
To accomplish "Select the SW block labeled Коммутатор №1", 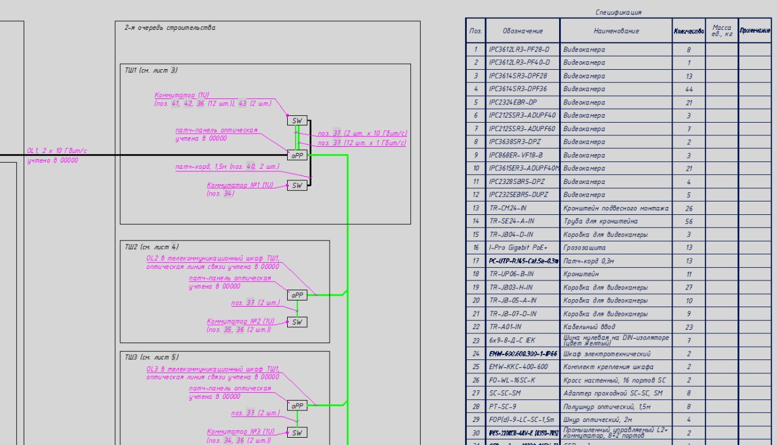I will pos(297,185).
